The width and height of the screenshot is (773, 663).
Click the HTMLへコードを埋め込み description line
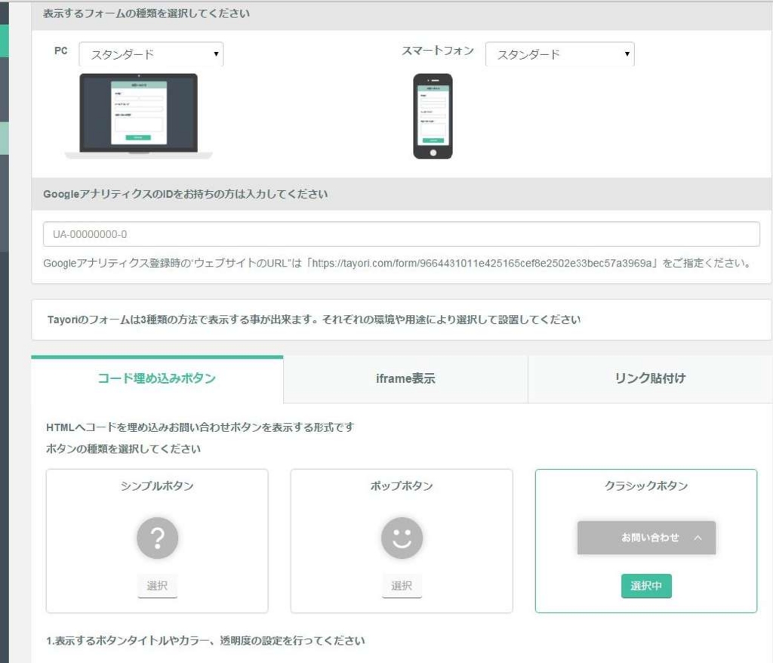point(200,427)
